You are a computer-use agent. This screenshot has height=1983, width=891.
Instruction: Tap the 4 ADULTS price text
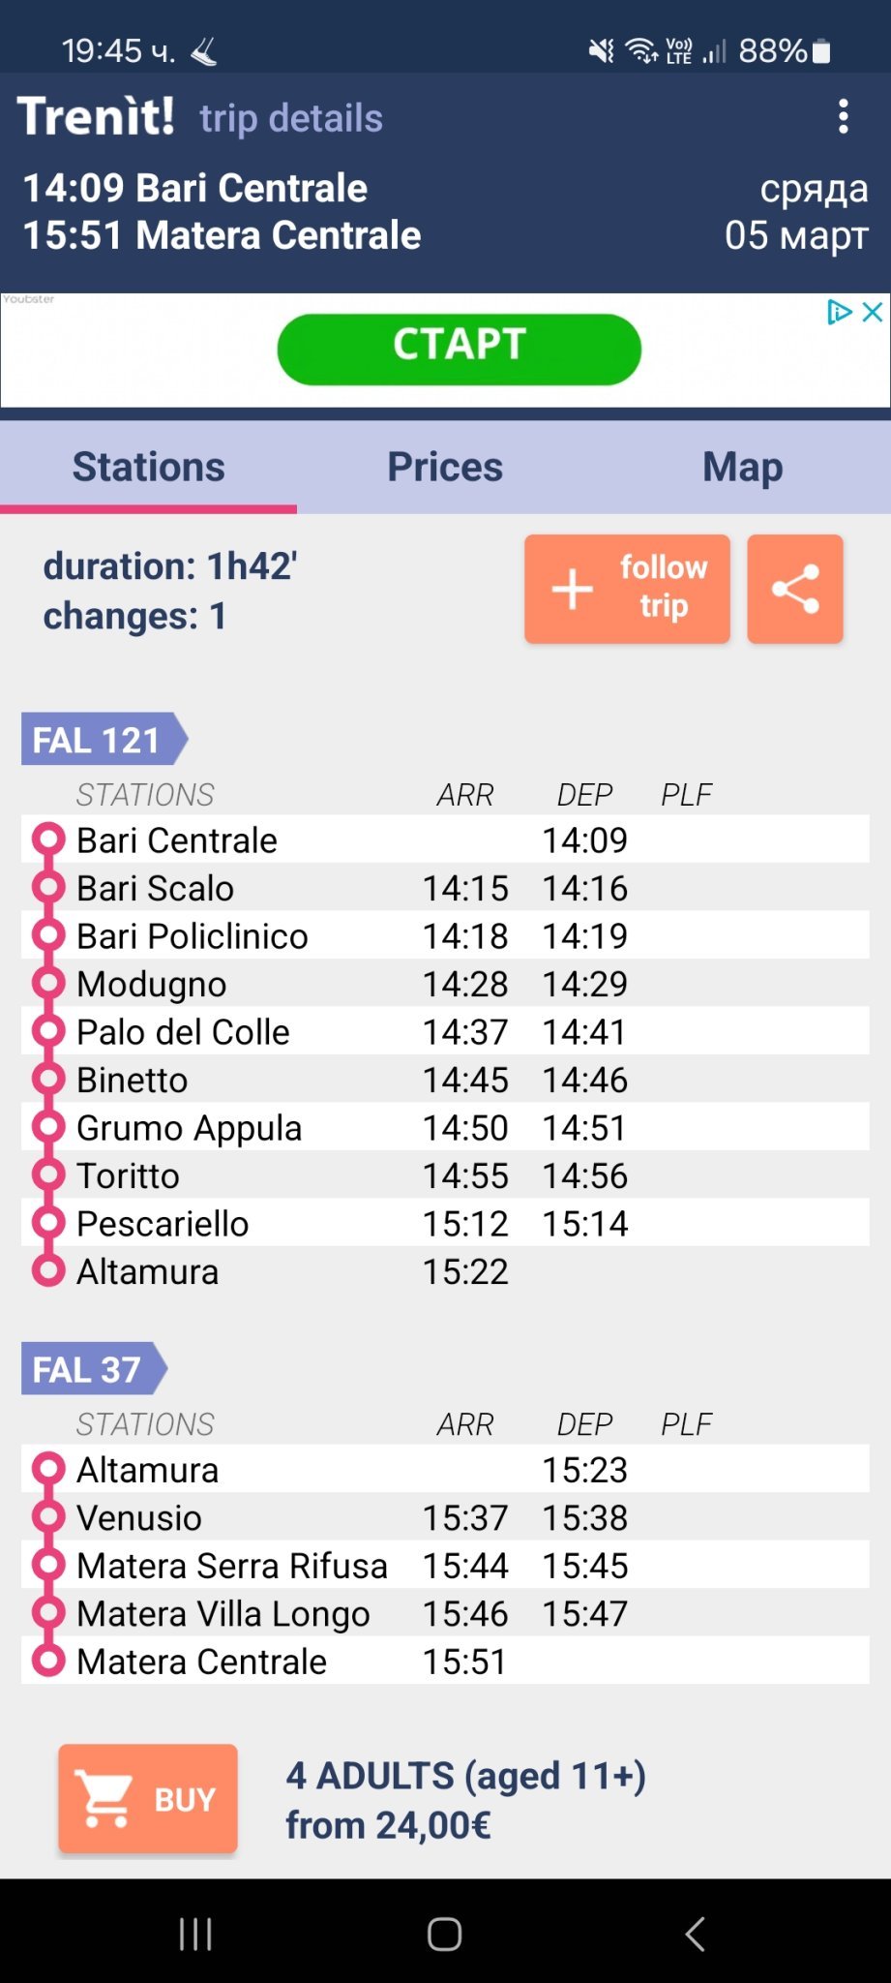click(465, 1799)
